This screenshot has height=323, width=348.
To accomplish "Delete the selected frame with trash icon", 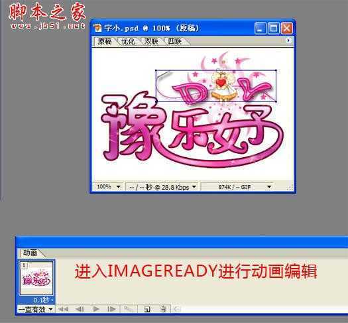I will 163,309.
